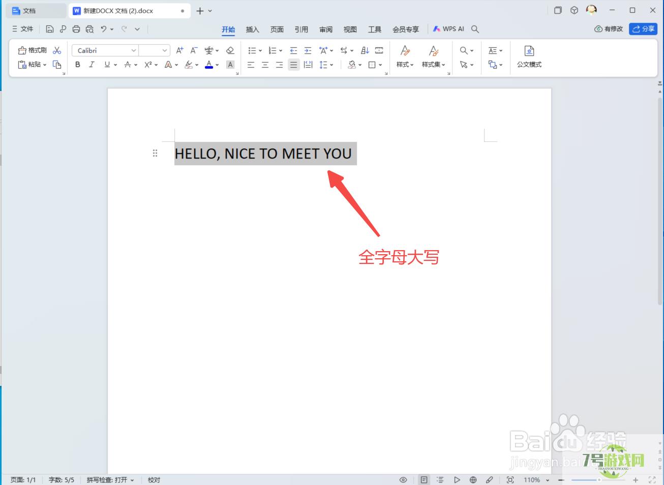The image size is (664, 485).
Task: Click the Copy icon beside Paste
Action: coord(57,65)
